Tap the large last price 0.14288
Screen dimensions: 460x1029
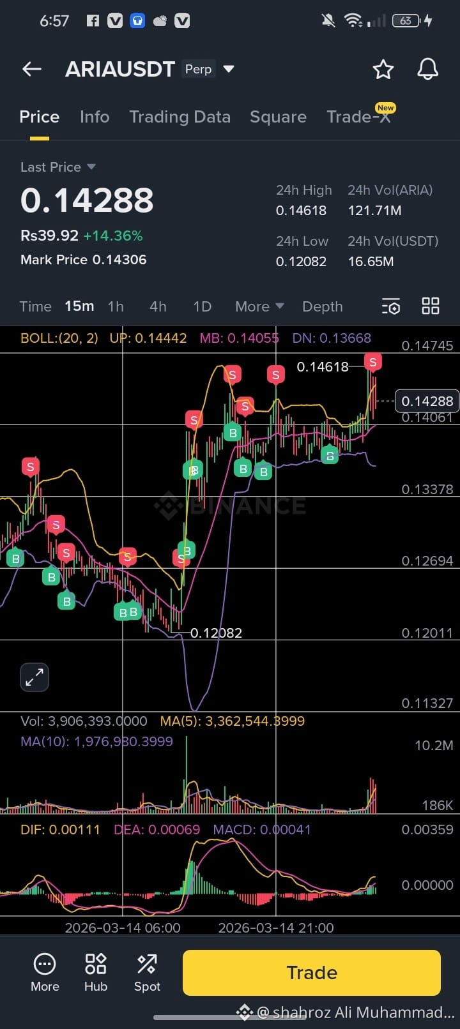(87, 200)
